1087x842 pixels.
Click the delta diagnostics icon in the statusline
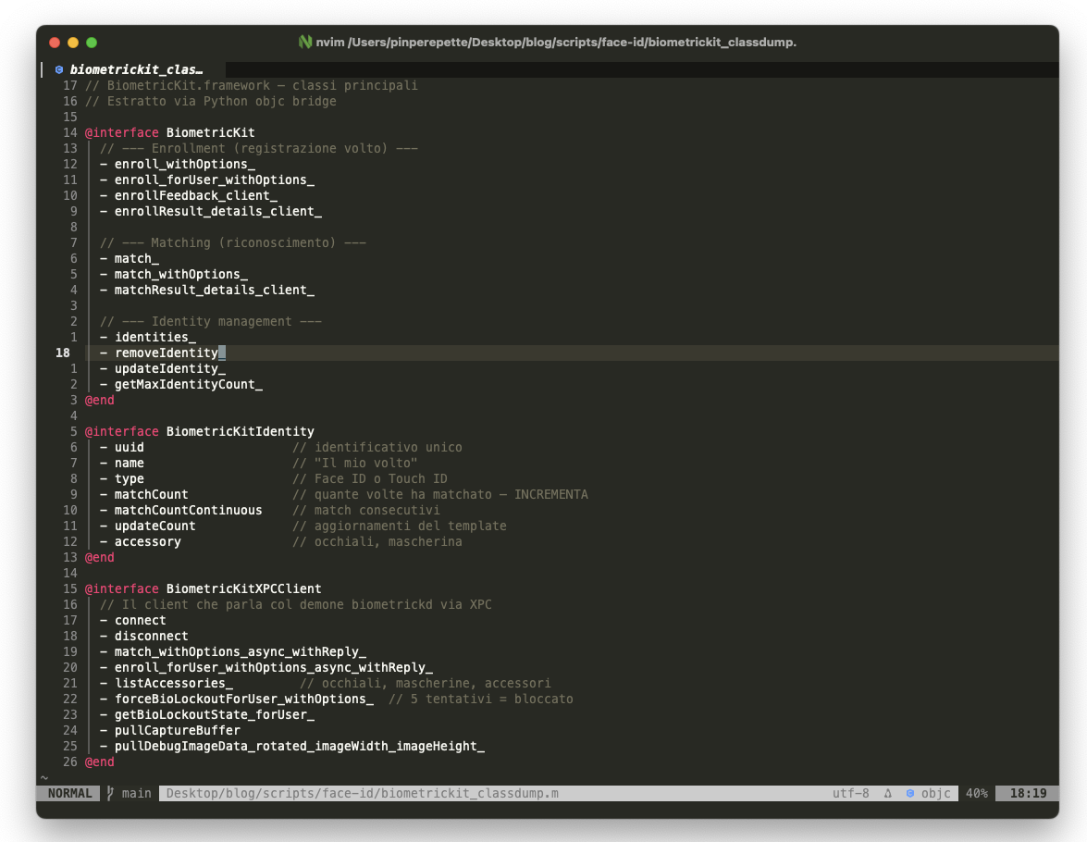tap(886, 793)
